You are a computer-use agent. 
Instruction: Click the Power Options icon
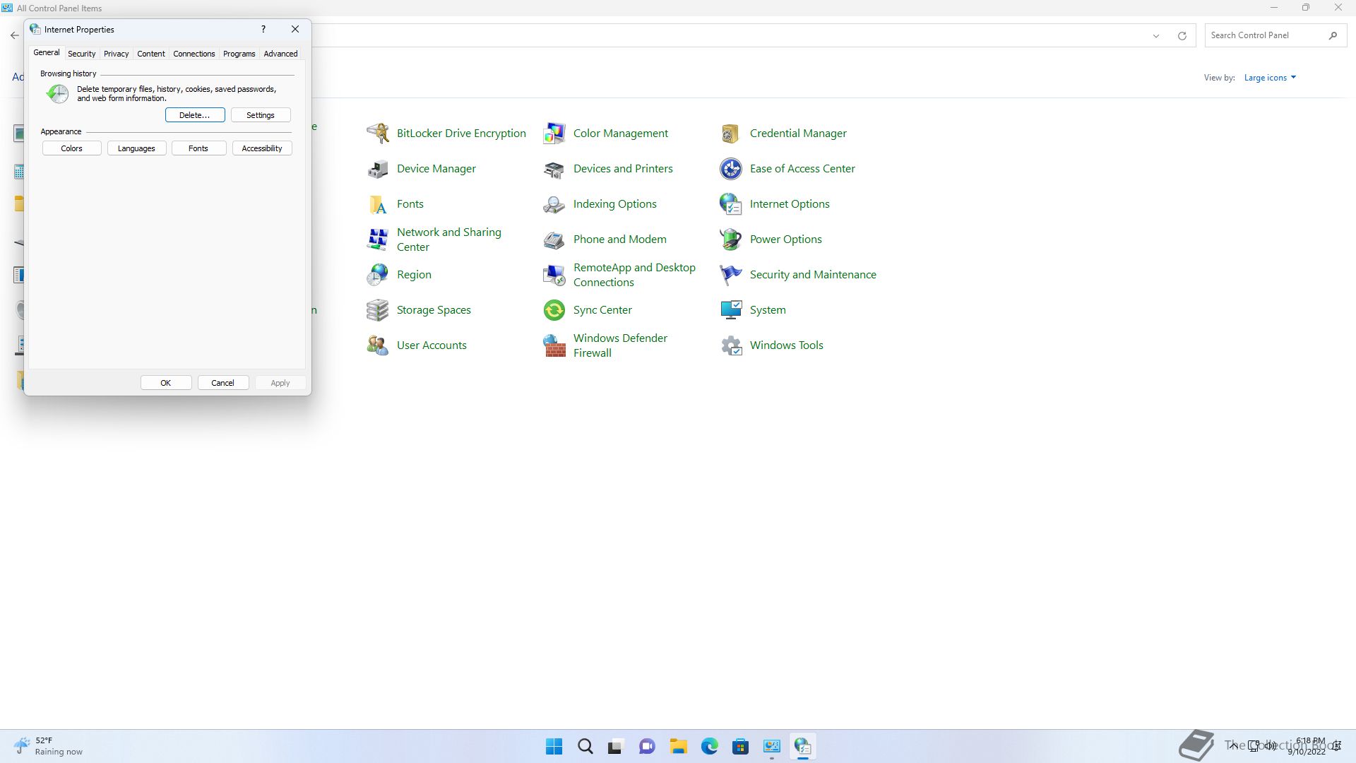point(731,239)
